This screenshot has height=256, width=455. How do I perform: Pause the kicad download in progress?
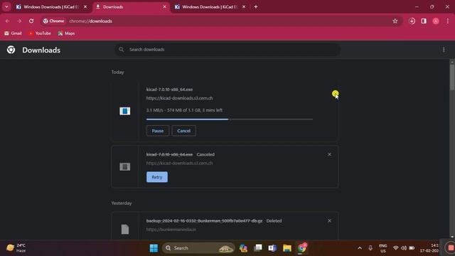[158, 131]
